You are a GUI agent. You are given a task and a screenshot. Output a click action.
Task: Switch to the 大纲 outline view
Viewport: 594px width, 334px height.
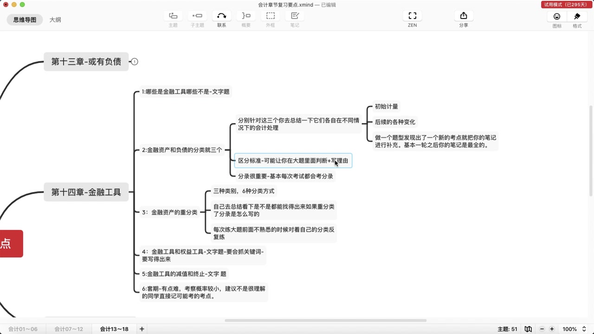[55, 19]
